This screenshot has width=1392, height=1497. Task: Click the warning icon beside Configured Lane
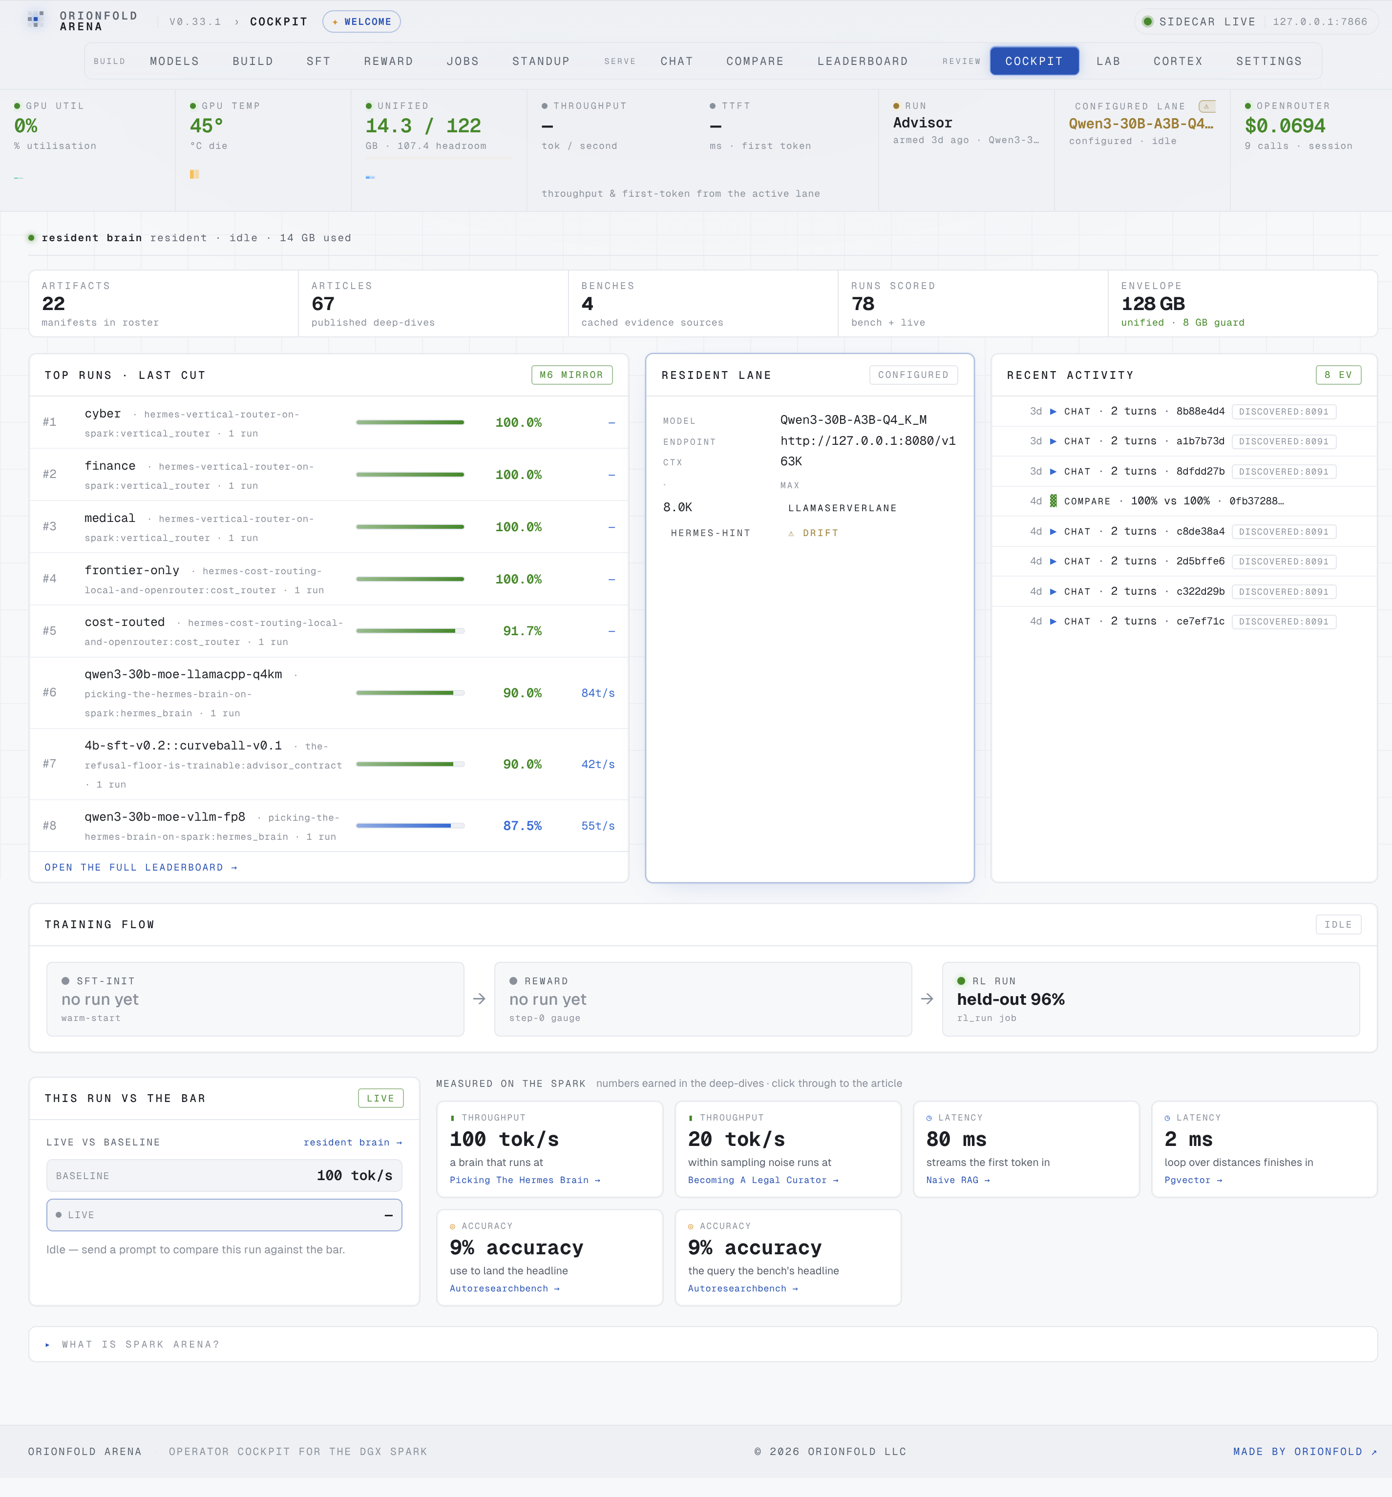[x=1207, y=106]
